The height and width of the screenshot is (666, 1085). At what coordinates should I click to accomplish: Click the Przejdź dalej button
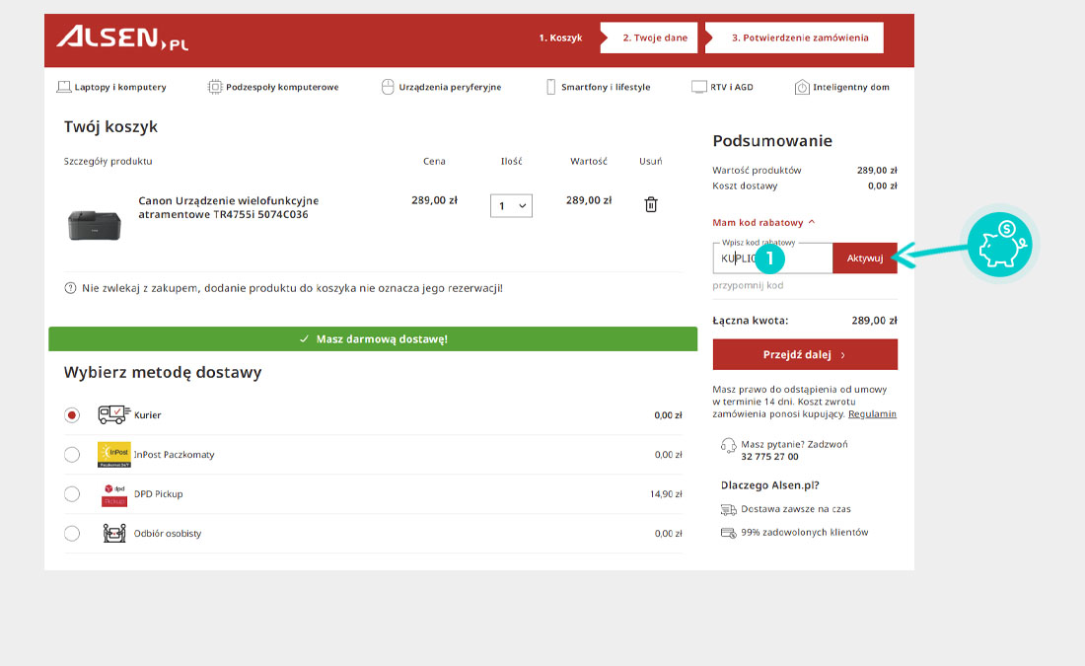(x=805, y=354)
